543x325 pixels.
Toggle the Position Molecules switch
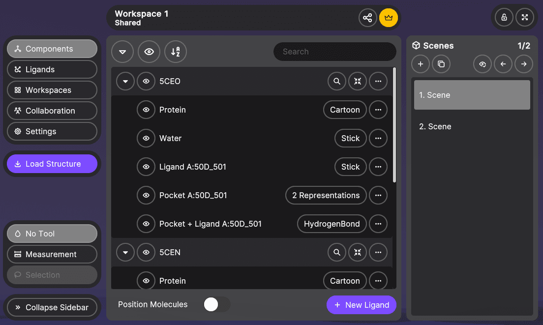coord(216,305)
